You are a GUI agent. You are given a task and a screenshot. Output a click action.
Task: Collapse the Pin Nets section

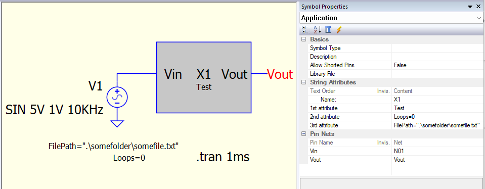point(304,134)
